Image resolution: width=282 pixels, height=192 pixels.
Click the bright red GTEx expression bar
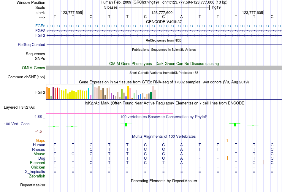(x=57, y=93)
